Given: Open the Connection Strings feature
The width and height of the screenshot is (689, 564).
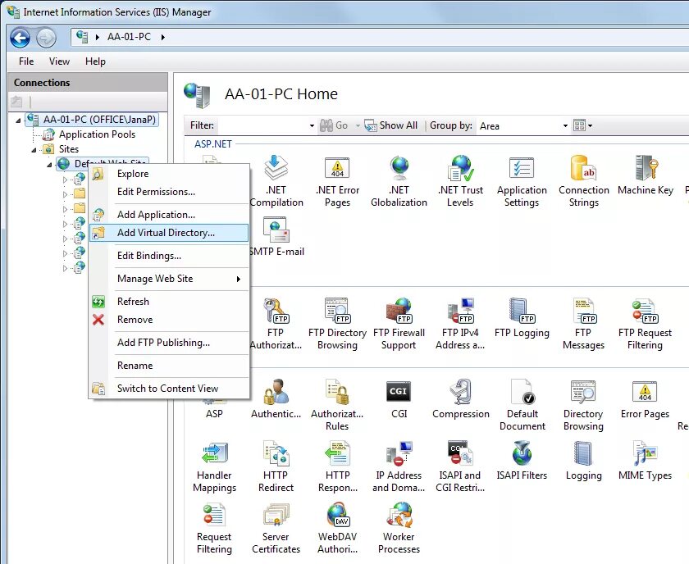Looking at the screenshot, I should [583, 181].
